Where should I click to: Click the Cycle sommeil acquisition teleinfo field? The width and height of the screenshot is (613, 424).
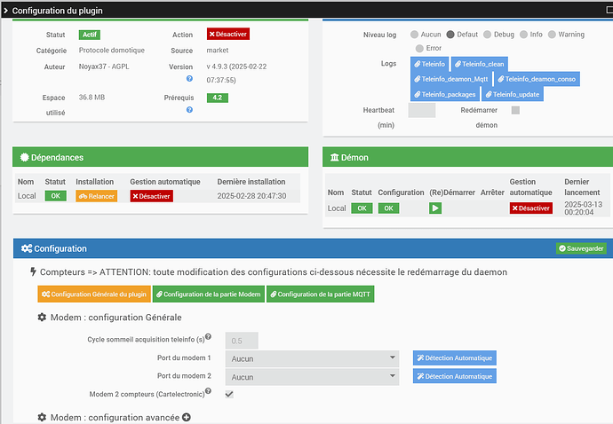point(242,341)
